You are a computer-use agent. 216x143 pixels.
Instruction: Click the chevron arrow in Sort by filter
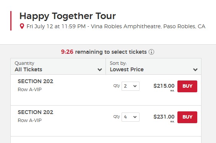point(195,69)
